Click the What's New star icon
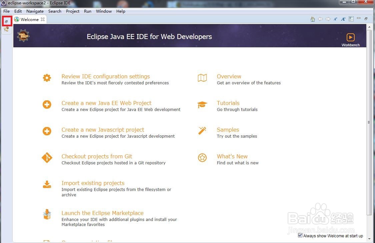Image resolution: width=375 pixels, height=243 pixels. [202, 158]
